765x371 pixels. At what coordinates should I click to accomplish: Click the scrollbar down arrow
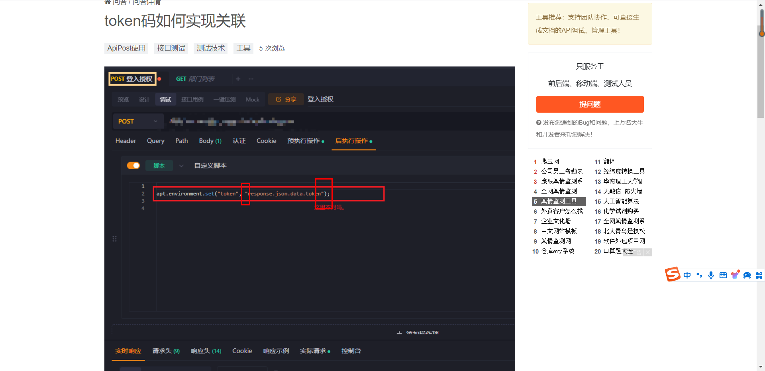(x=761, y=367)
